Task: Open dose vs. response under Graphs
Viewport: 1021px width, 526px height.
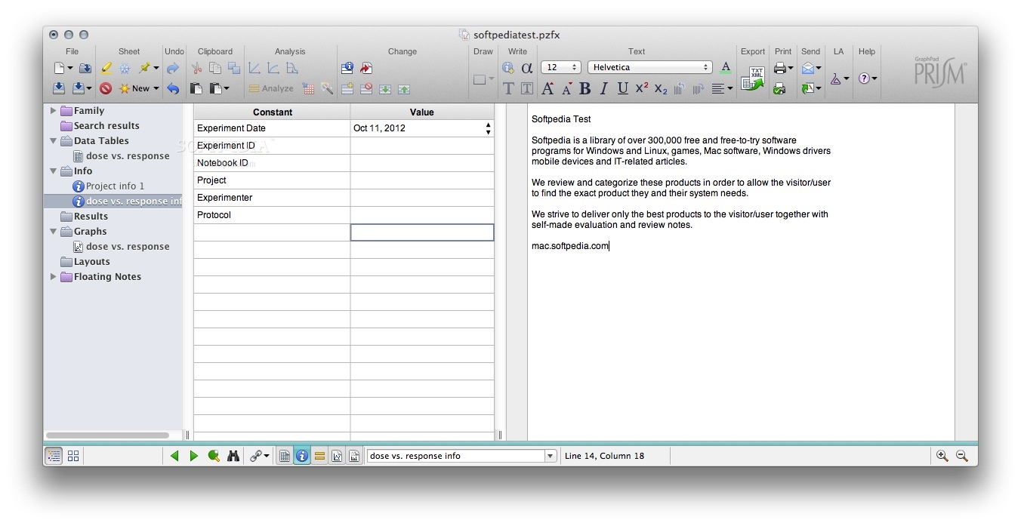Action: (128, 246)
